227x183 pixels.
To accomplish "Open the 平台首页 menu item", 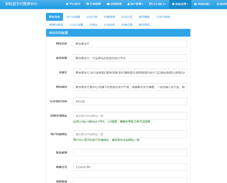I will click(73, 4).
